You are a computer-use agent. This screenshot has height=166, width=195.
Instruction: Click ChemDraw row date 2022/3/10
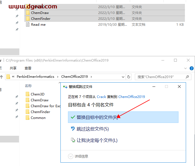[x=112, y=13]
